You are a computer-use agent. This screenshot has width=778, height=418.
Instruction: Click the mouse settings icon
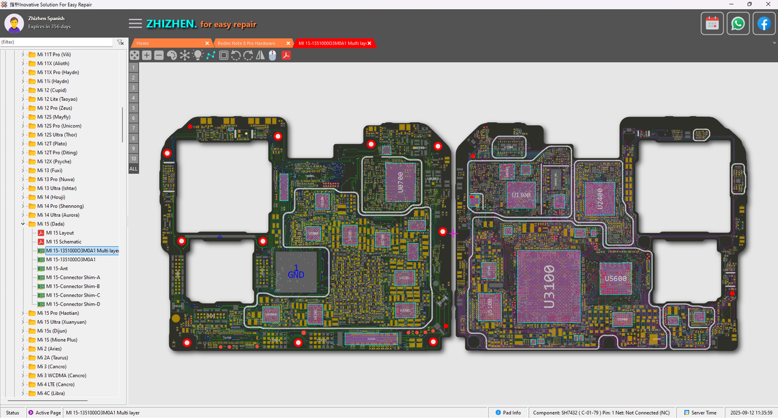272,55
